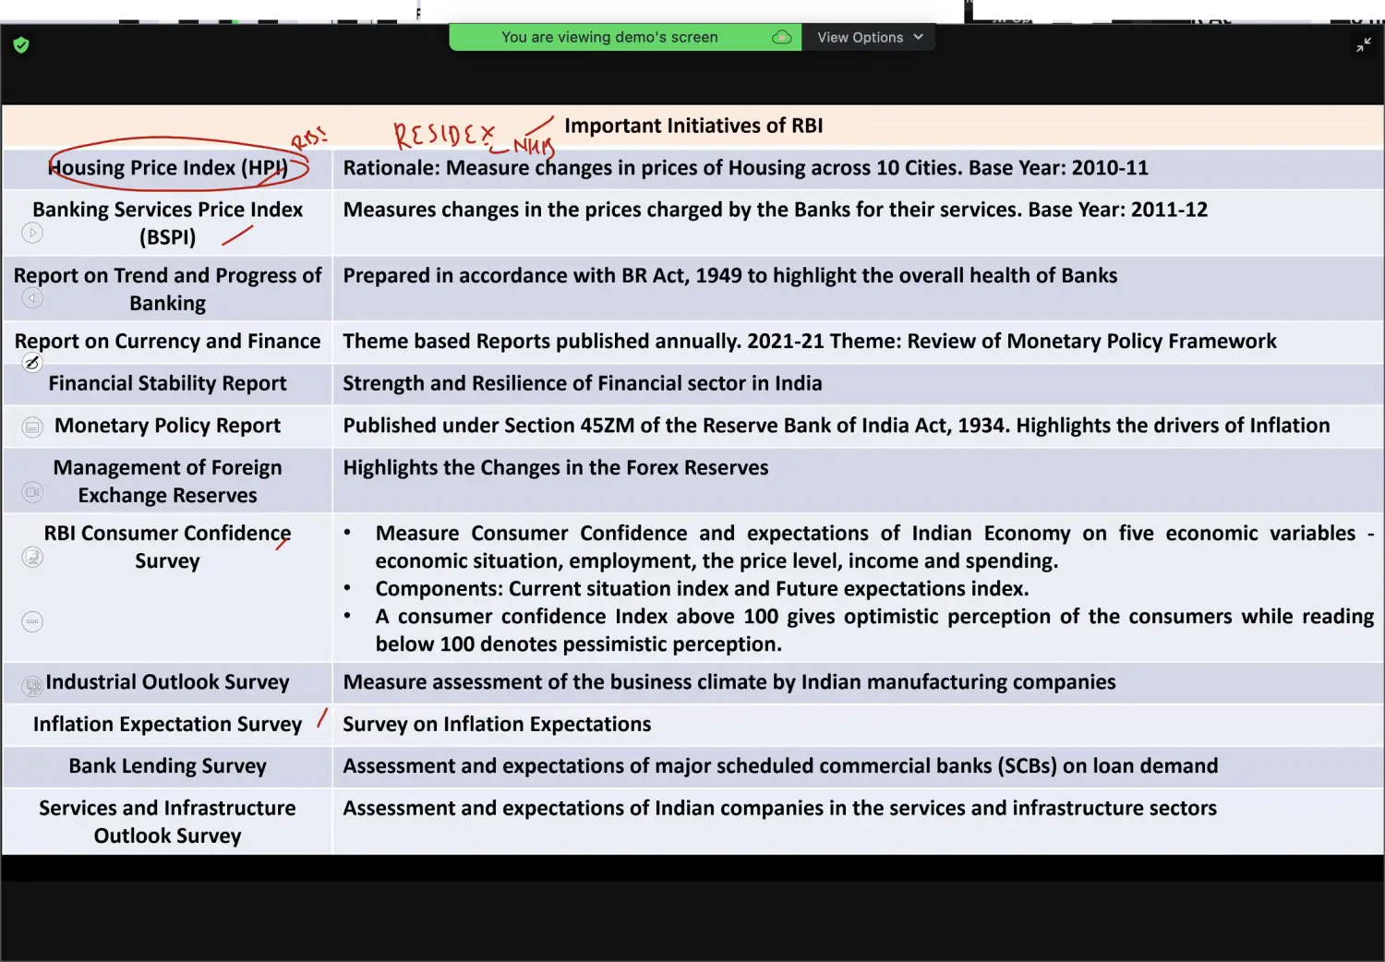Click bullet 'Measure Consumer Confidence and expectations'
This screenshot has width=1385, height=962.
click(873, 547)
